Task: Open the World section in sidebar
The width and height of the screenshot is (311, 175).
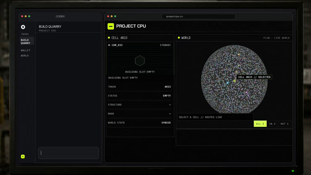Action: click(x=25, y=55)
